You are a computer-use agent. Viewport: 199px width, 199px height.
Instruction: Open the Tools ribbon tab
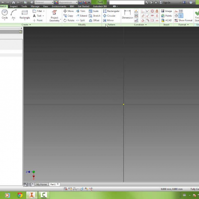click(x=24, y=6)
